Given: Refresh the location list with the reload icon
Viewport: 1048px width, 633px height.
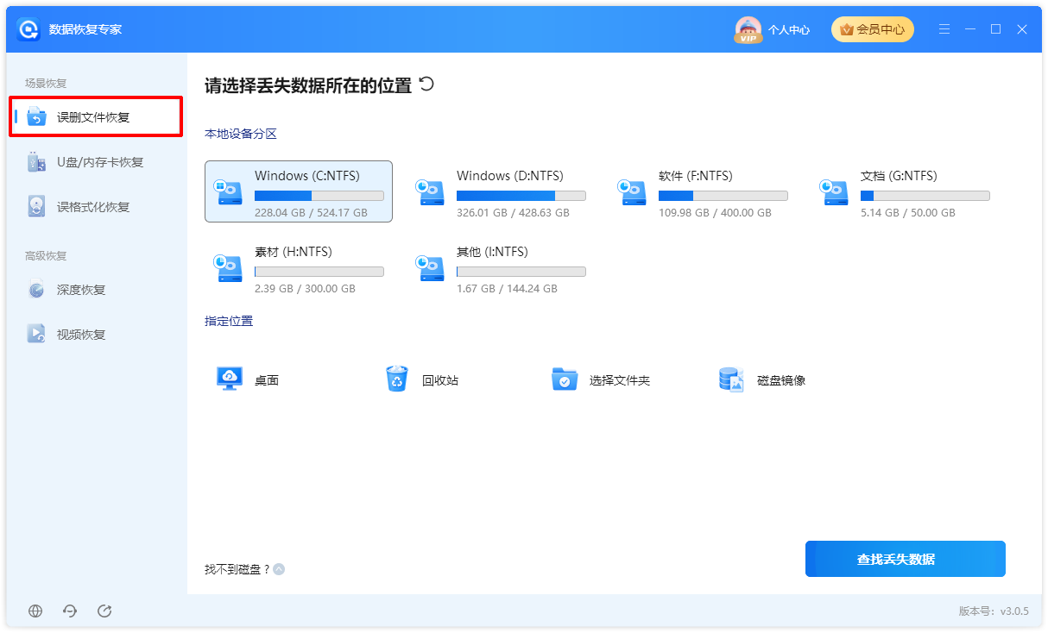Looking at the screenshot, I should (x=426, y=84).
